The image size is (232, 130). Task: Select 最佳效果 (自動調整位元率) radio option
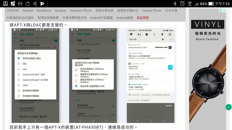coord(76,86)
